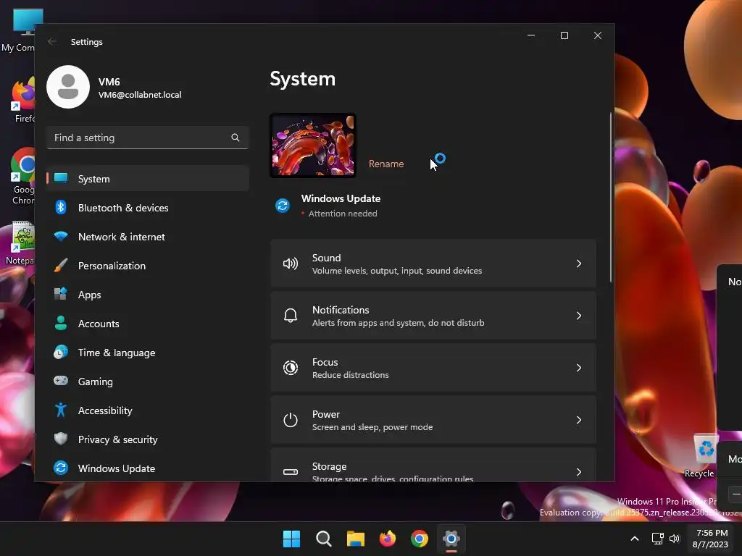Click the Find a setting search box

click(x=148, y=138)
